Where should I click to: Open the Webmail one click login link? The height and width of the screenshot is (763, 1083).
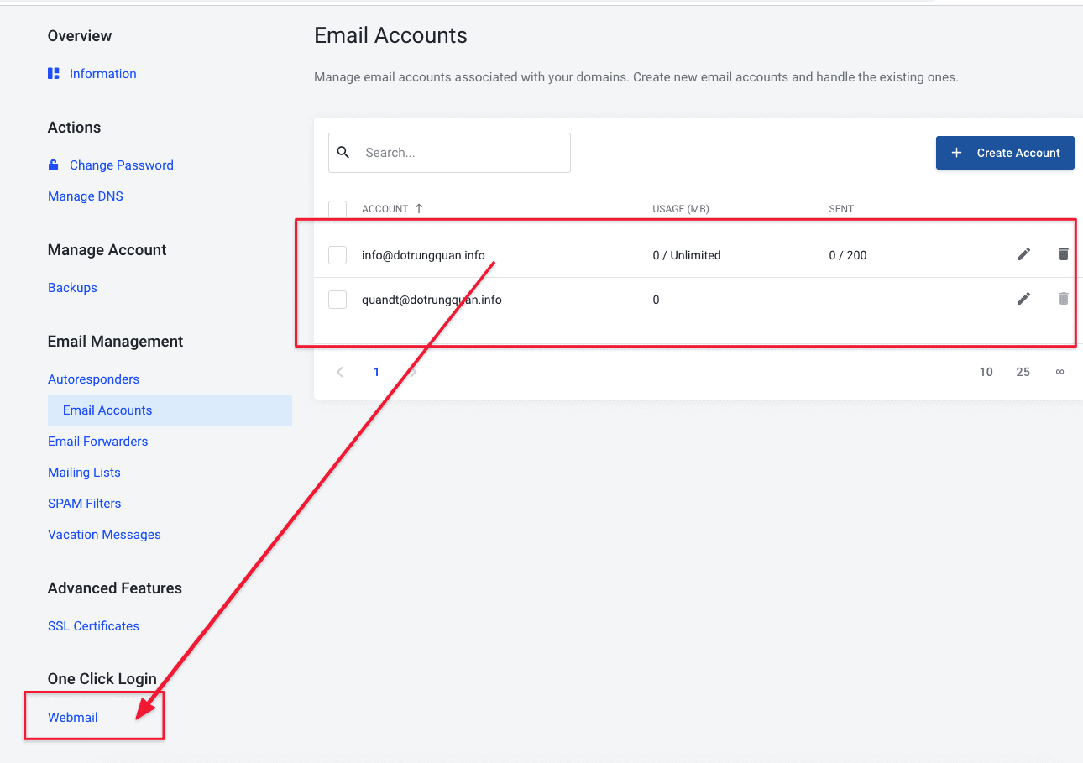point(73,718)
